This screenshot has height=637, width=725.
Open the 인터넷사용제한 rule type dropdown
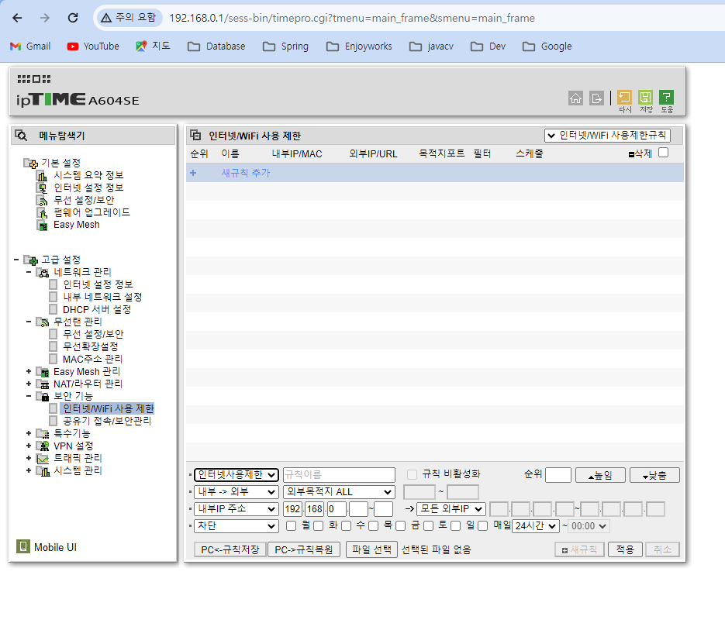click(x=236, y=475)
